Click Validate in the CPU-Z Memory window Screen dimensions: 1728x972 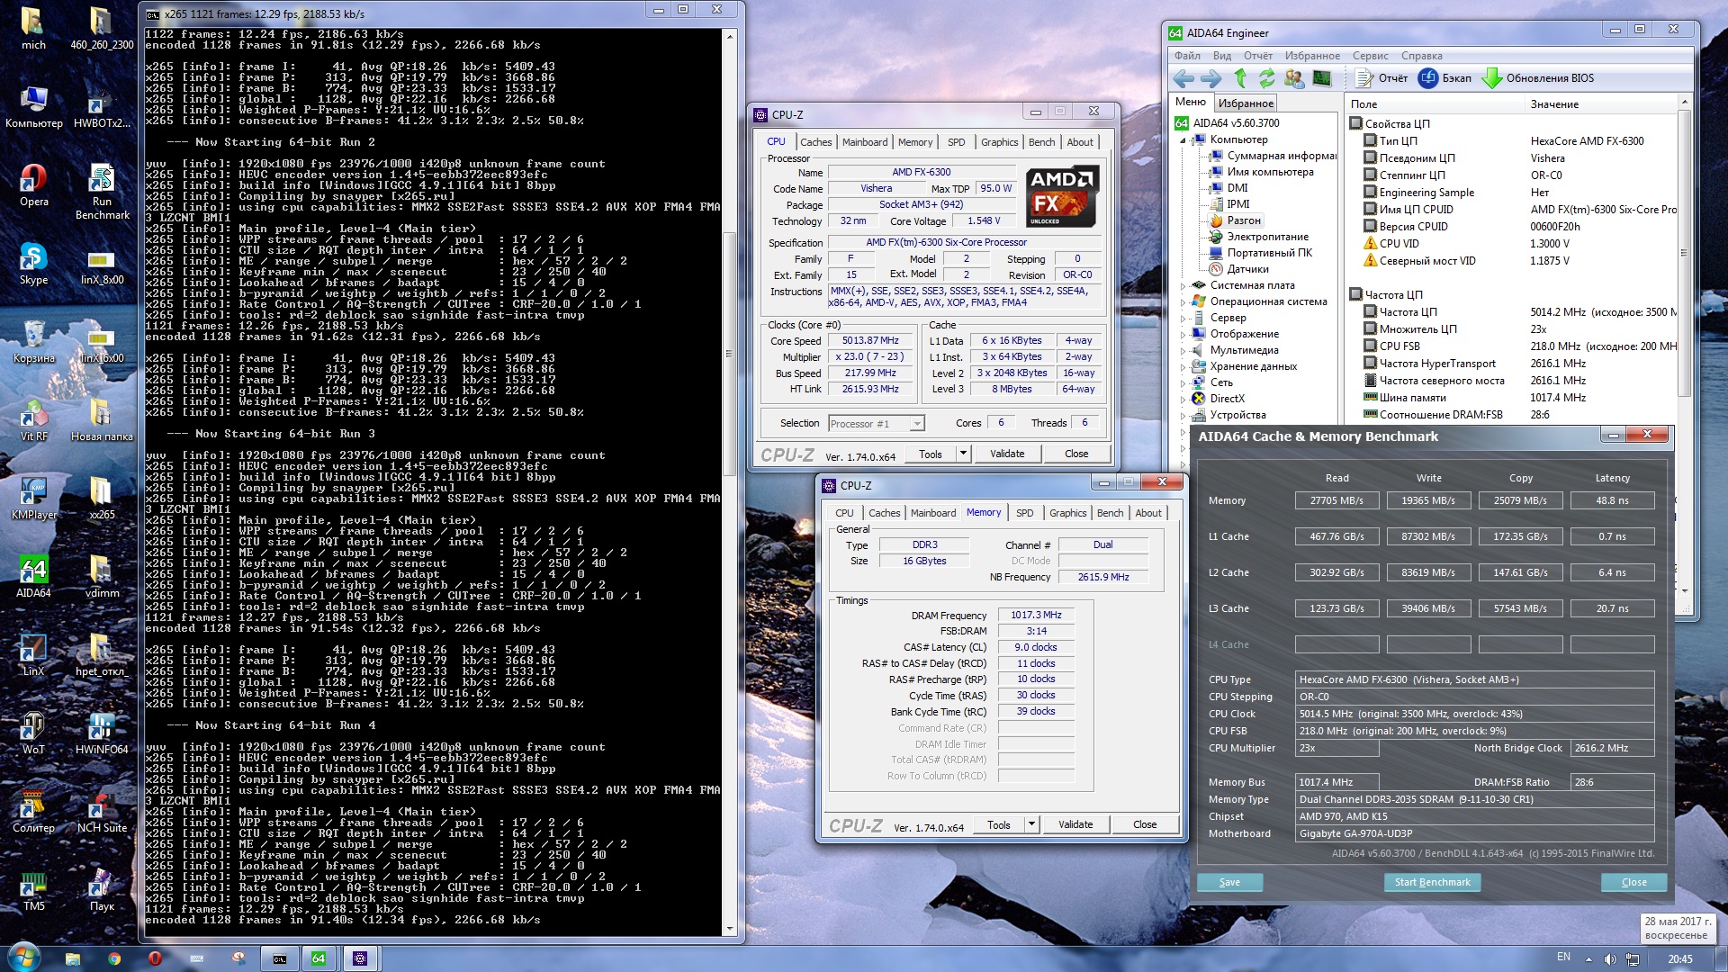1075,824
